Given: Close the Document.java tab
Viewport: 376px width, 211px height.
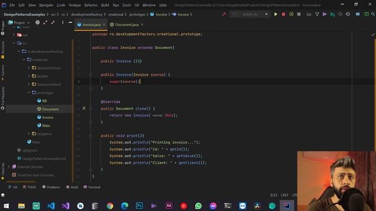Looking at the screenshot, I should (x=142, y=25).
